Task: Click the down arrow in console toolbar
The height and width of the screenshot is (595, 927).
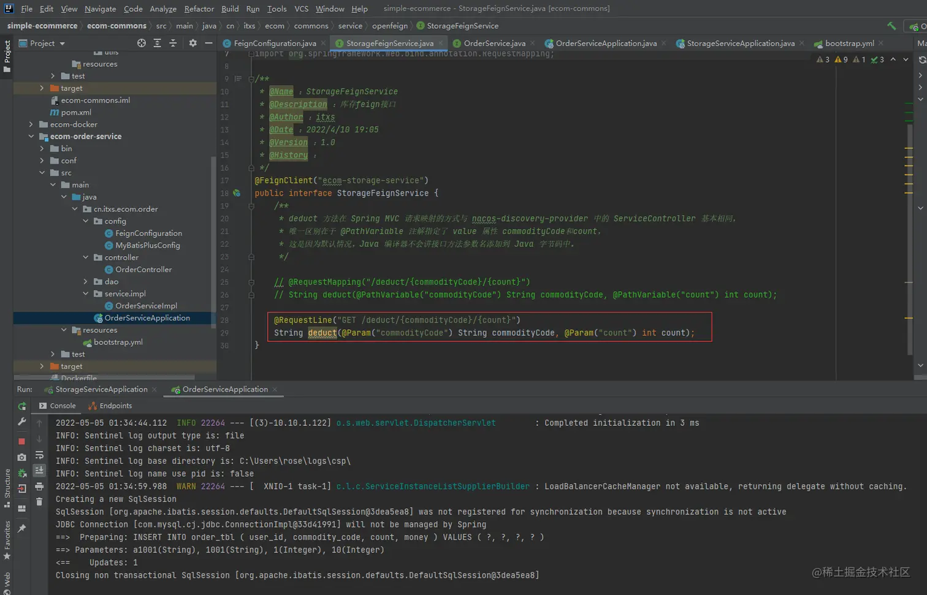Action: (x=39, y=439)
